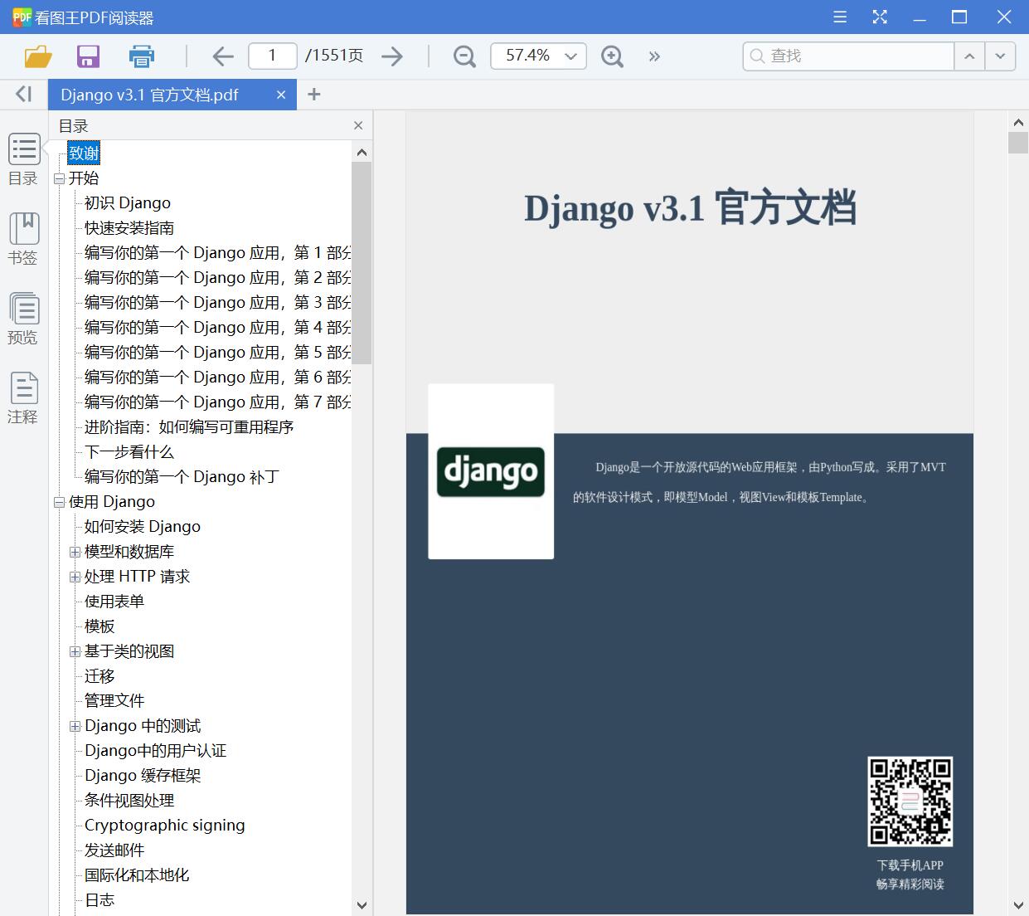Image resolution: width=1029 pixels, height=916 pixels.
Task: Show more toolbar tools via double chevron
Action: point(654,56)
